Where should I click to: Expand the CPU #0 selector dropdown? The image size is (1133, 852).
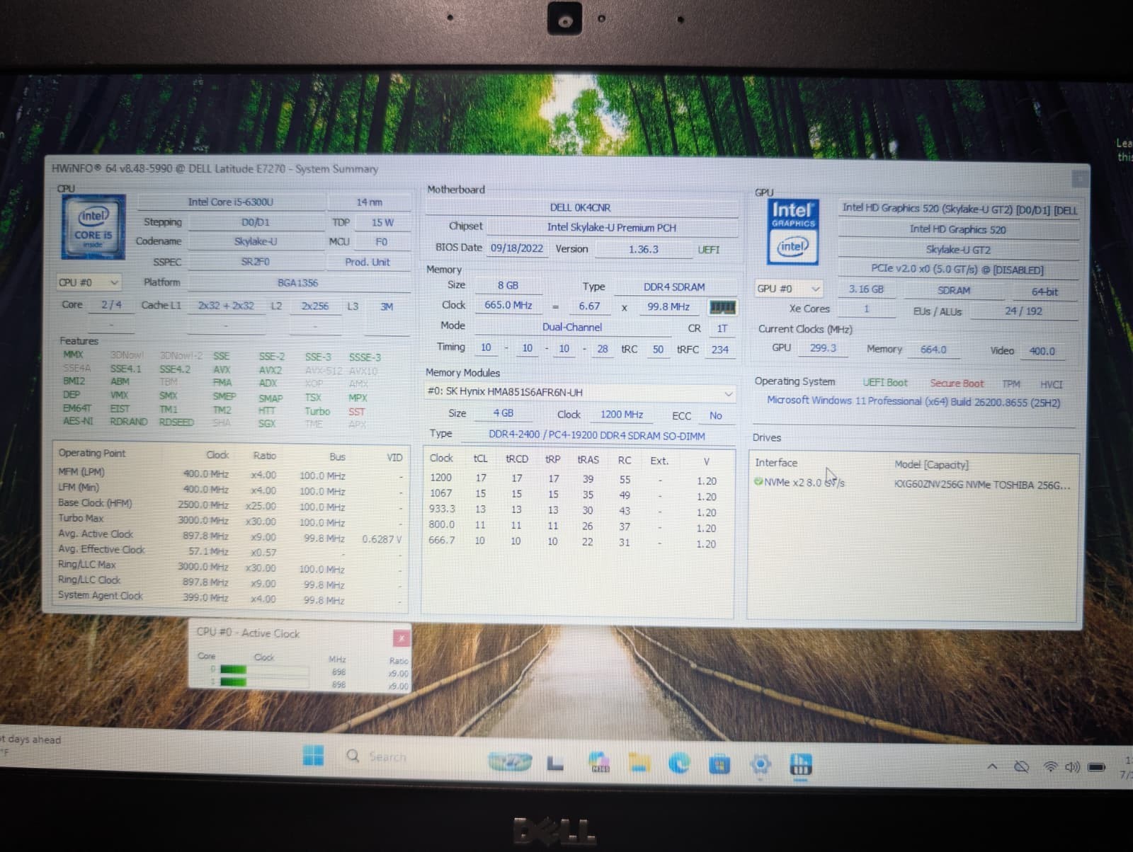click(x=89, y=282)
